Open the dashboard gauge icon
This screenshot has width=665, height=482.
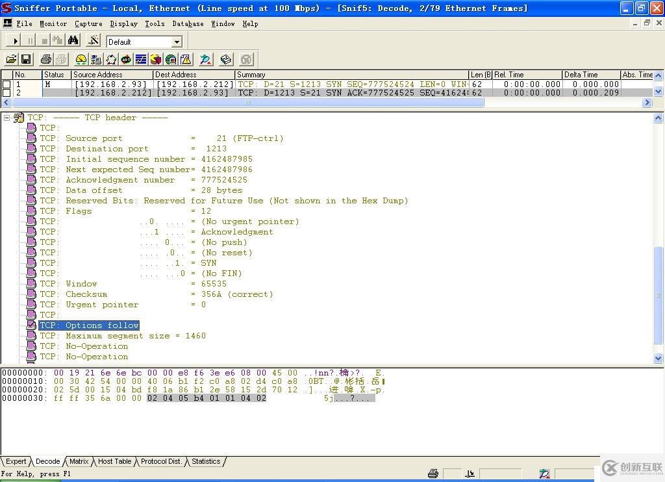(81, 59)
